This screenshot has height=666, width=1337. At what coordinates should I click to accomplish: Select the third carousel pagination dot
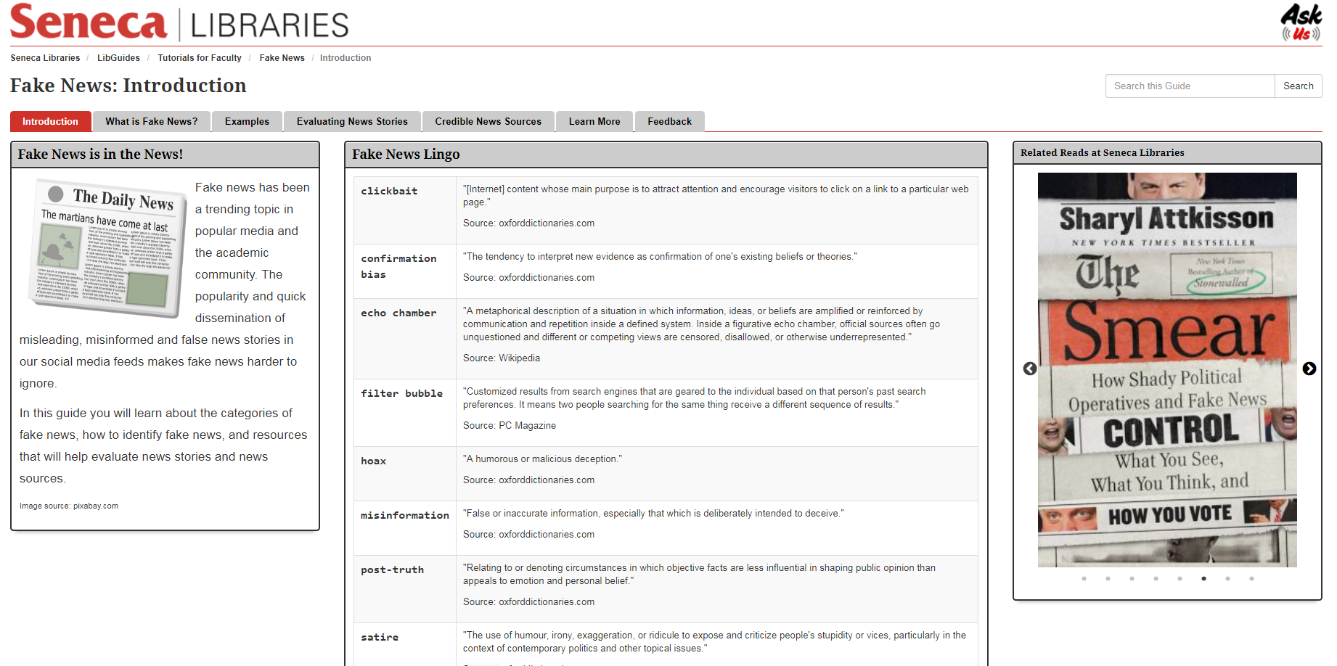[1132, 578]
